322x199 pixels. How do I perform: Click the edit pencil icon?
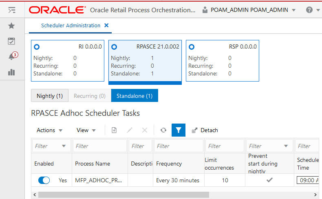point(129,130)
